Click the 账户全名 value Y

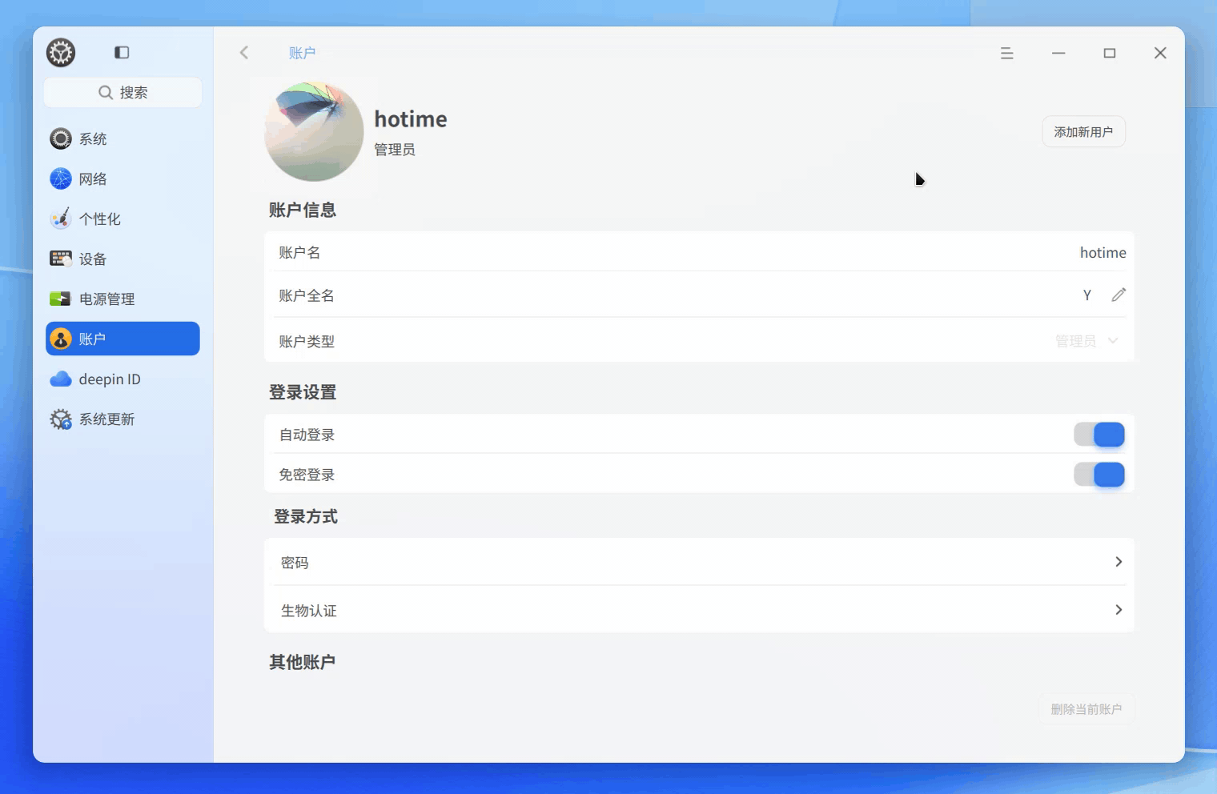coord(1087,295)
